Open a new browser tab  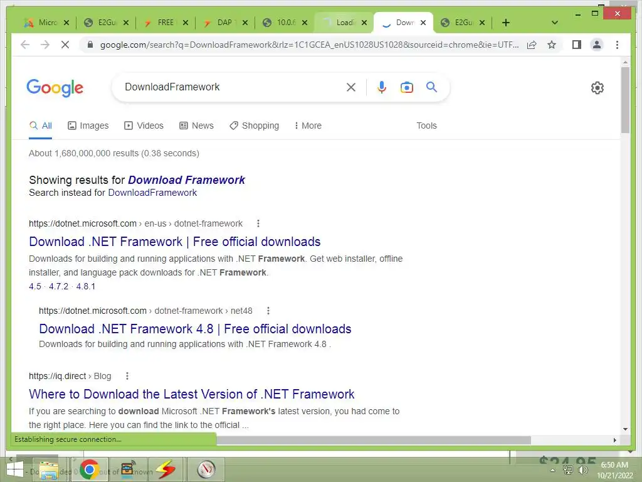506,23
